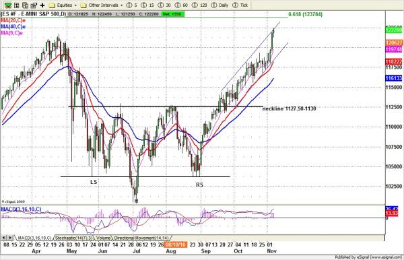The width and height of the screenshot is (404, 260).
Task: Open the Stochastic(14(7),3) study tab
Action: click(73, 238)
